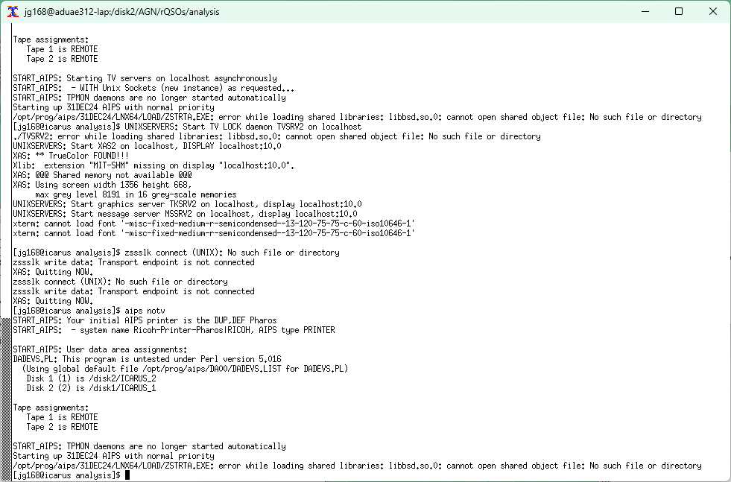Click the 'Disk 1 (1) is /disk2/ICARUS_2' line

coord(92,378)
